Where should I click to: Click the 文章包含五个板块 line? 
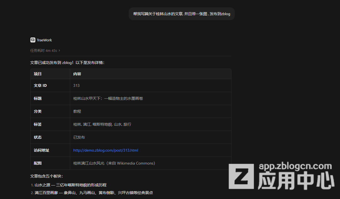46,176
